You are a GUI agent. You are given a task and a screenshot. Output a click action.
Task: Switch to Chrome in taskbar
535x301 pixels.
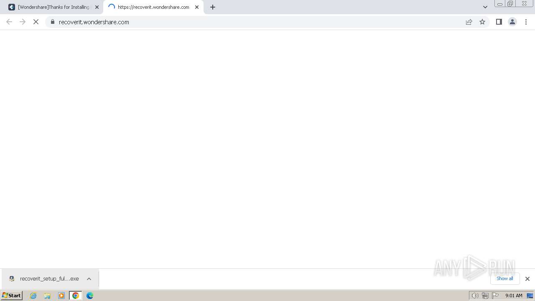click(76, 296)
